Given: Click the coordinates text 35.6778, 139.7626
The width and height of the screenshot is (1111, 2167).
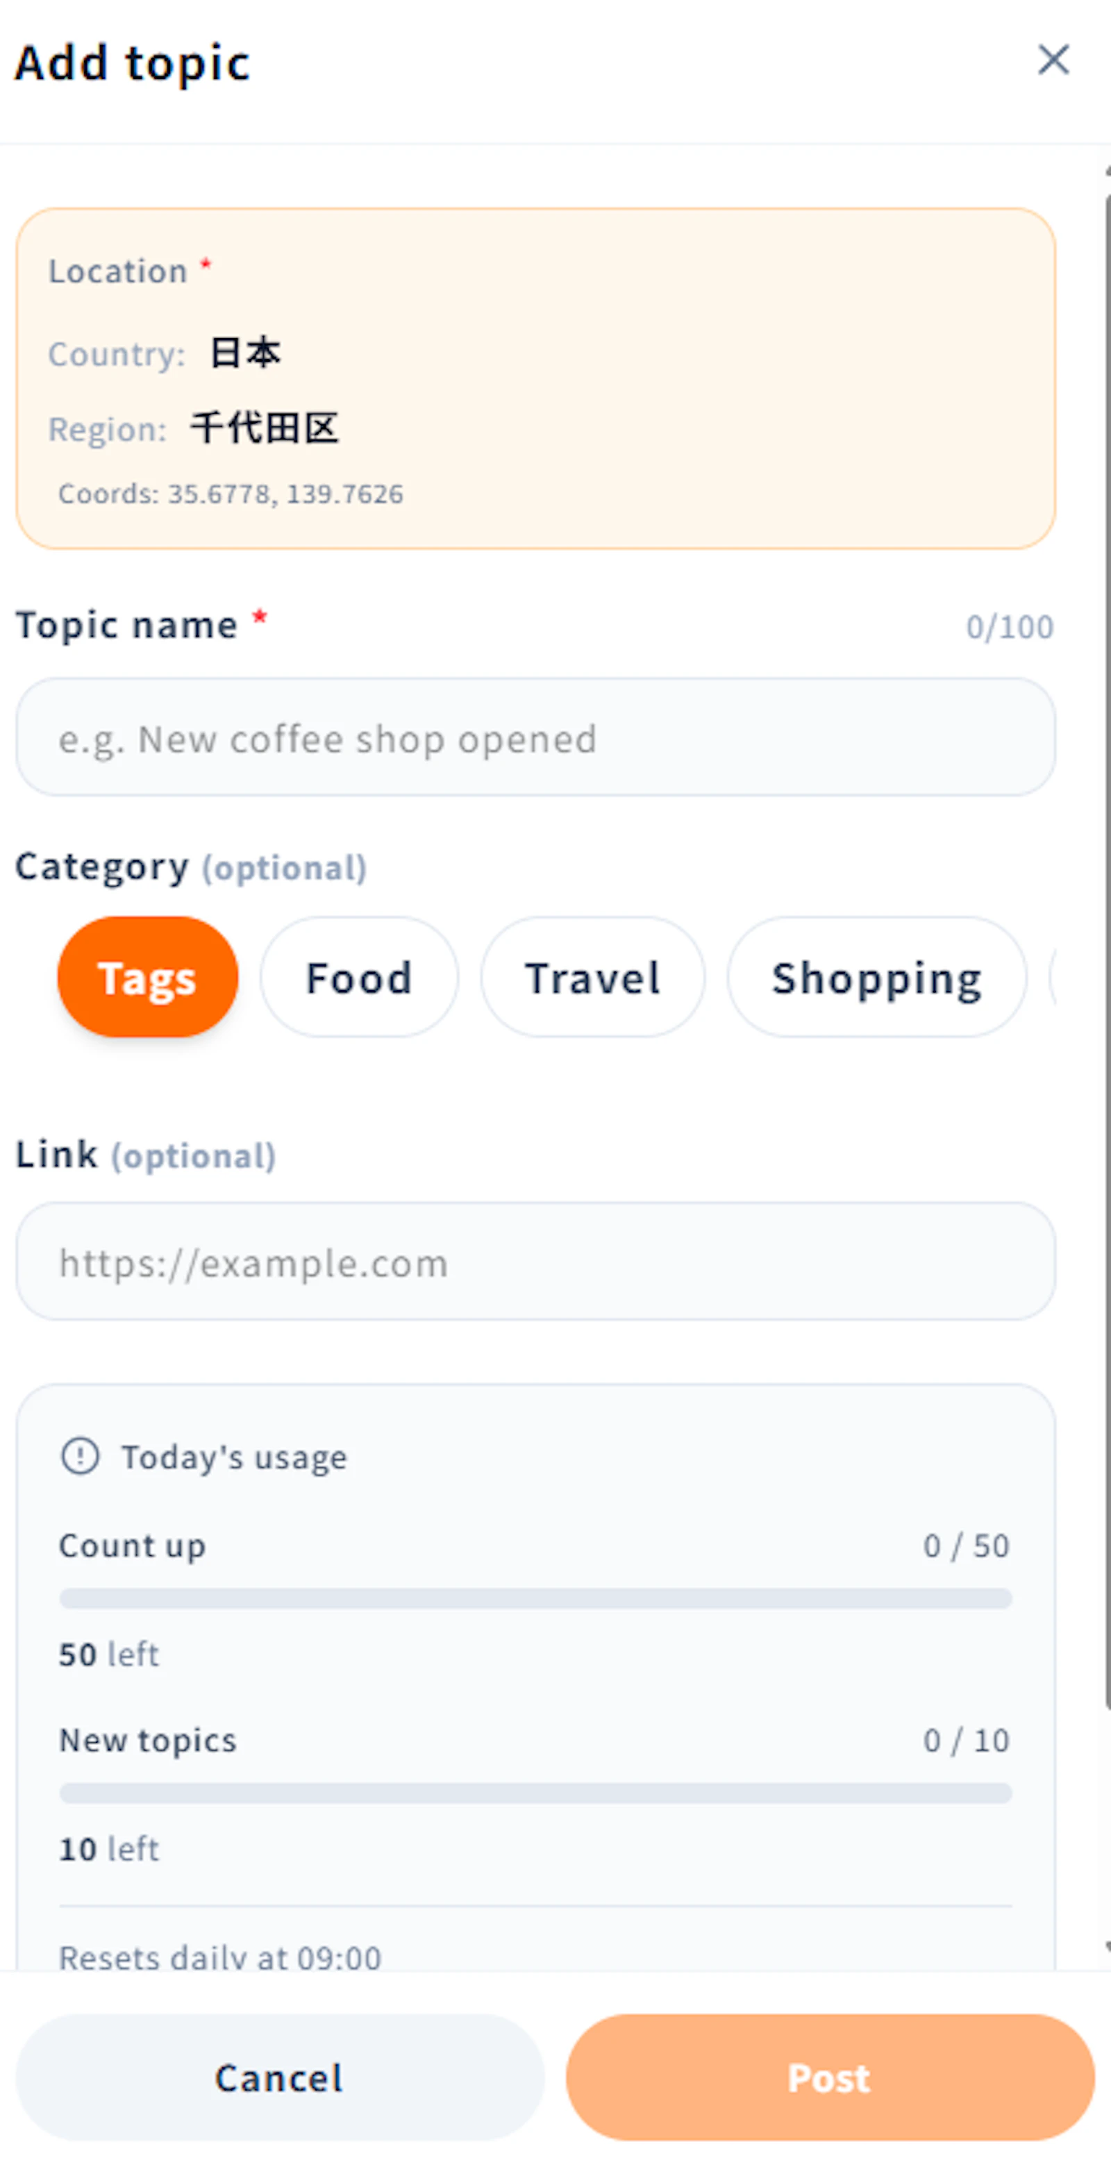Looking at the screenshot, I should (232, 494).
